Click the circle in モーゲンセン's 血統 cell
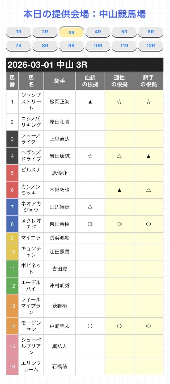 [x=90, y=326]
